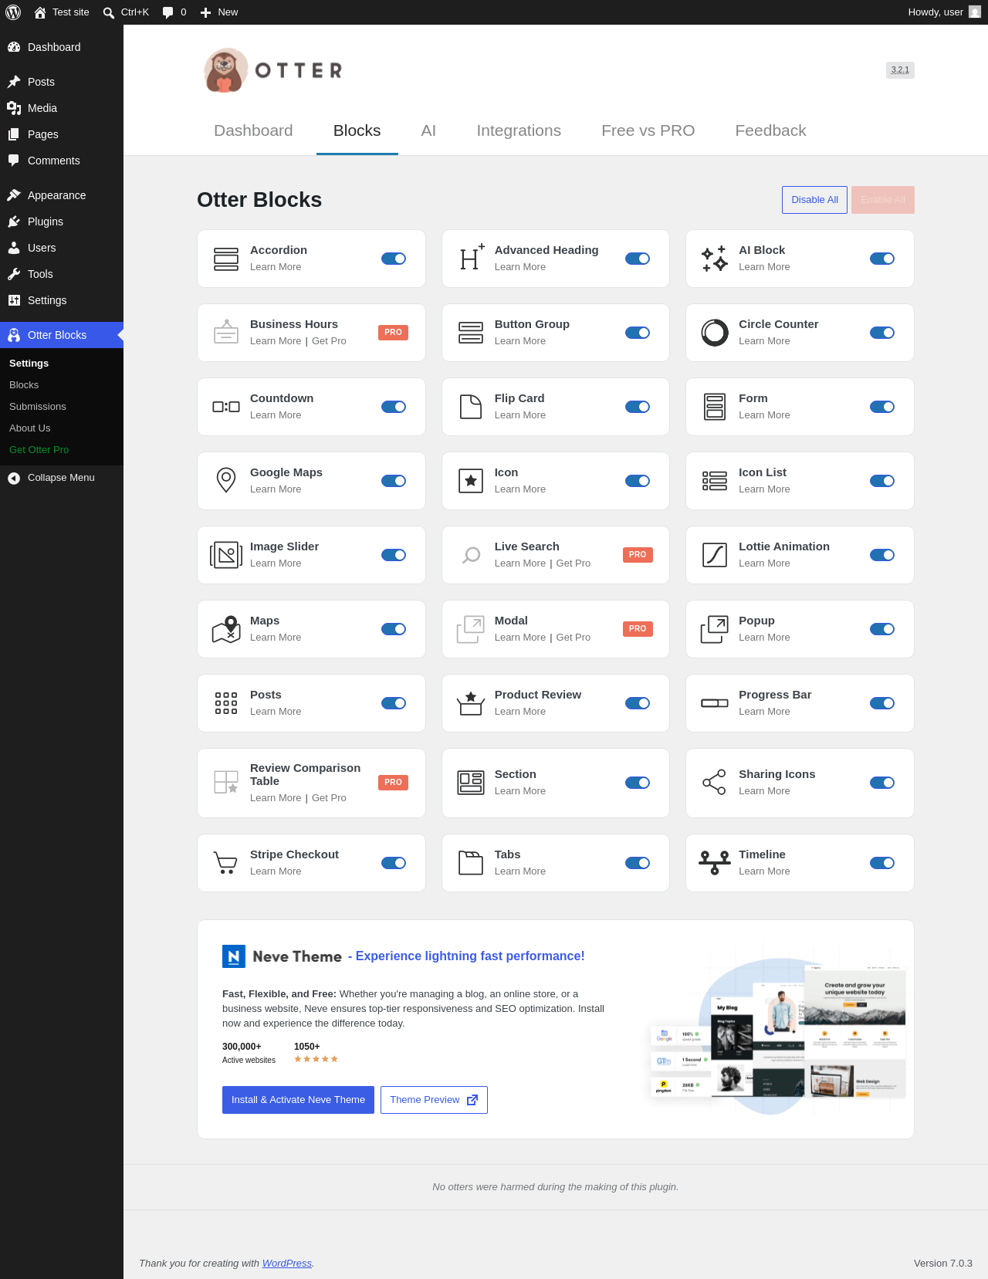Turn off the Timeline block toggle
The height and width of the screenshot is (1279, 988).
pos(882,863)
